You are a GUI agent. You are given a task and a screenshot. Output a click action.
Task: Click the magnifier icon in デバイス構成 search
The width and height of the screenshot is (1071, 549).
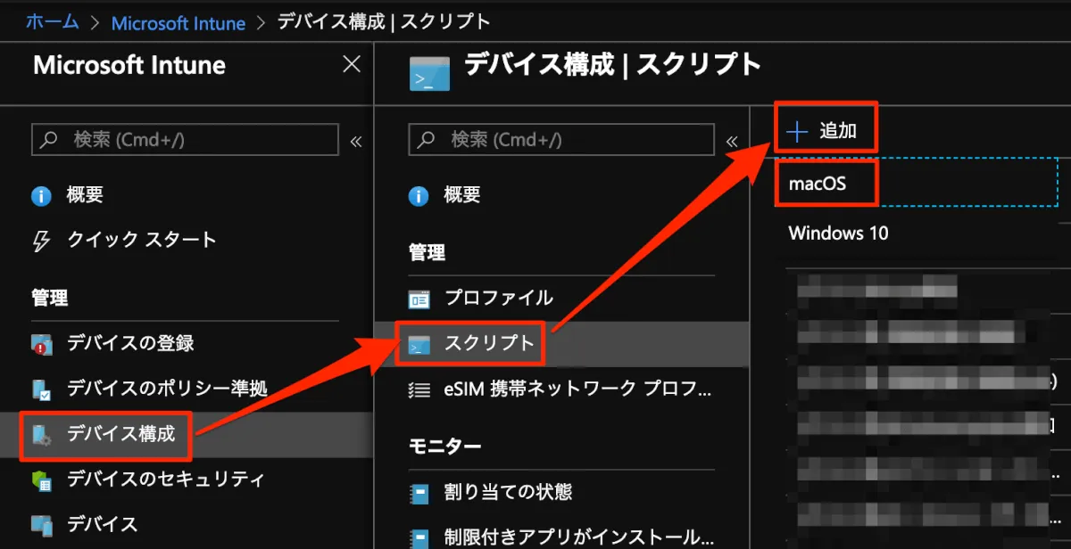(428, 140)
